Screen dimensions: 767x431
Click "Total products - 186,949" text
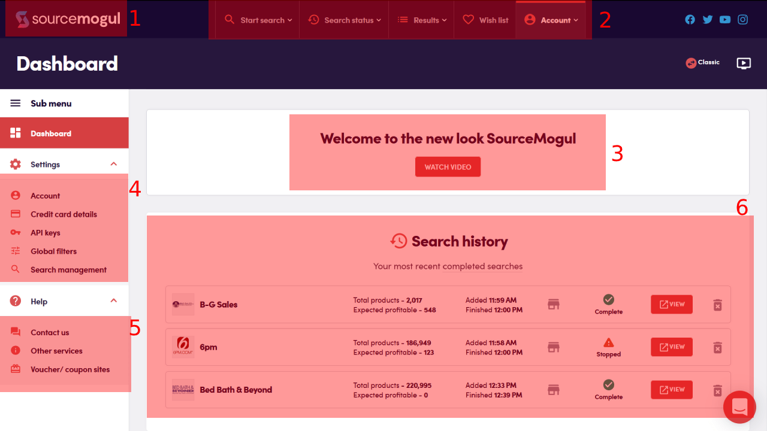[x=392, y=343]
